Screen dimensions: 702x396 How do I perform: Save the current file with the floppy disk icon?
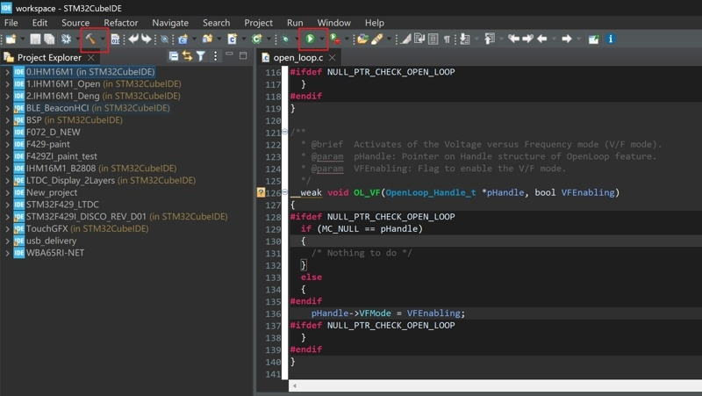[35, 39]
